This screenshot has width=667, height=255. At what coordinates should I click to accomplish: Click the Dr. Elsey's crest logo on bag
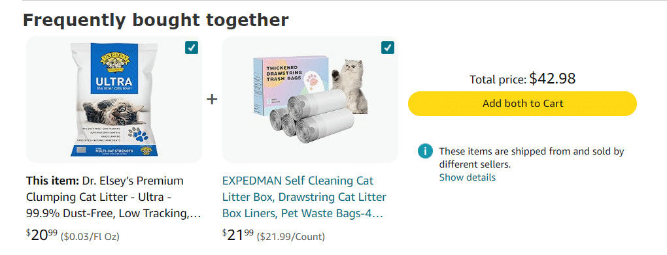point(114,61)
